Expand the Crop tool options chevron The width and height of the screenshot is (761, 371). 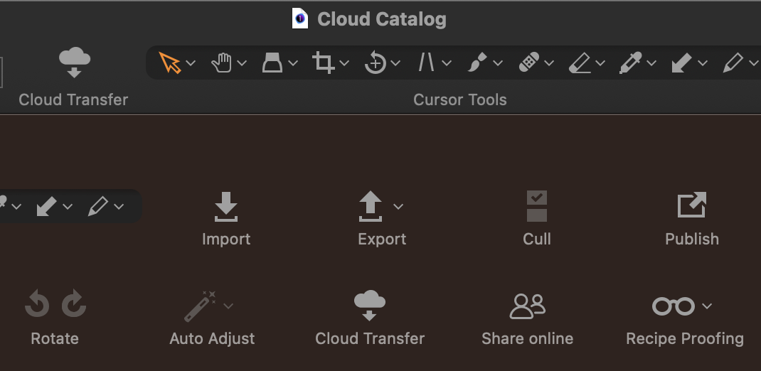pyautogui.click(x=344, y=63)
